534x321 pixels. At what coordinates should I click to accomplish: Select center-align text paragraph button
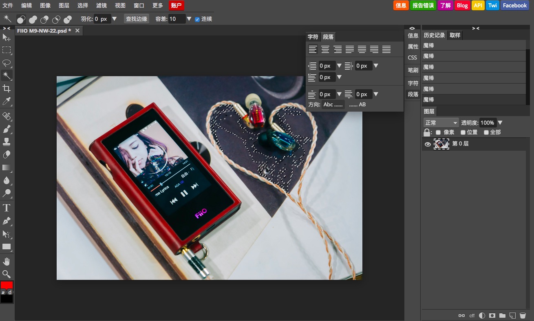(325, 49)
